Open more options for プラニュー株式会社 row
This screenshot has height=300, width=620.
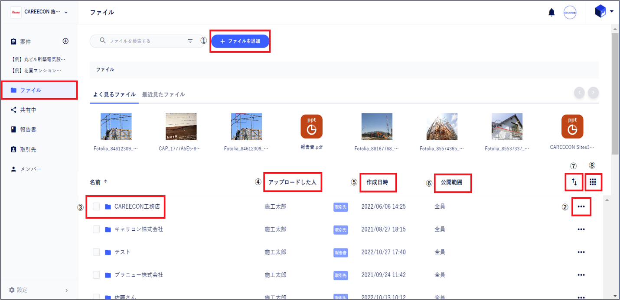pos(581,275)
